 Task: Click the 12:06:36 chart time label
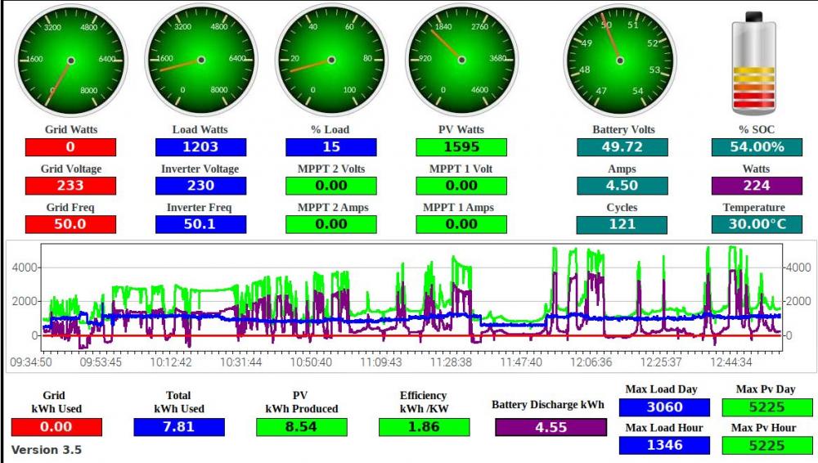(x=591, y=362)
